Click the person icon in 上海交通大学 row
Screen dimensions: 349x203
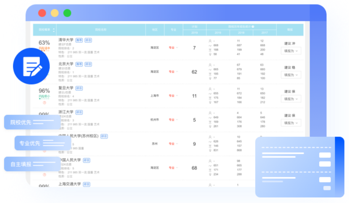pos(210,185)
